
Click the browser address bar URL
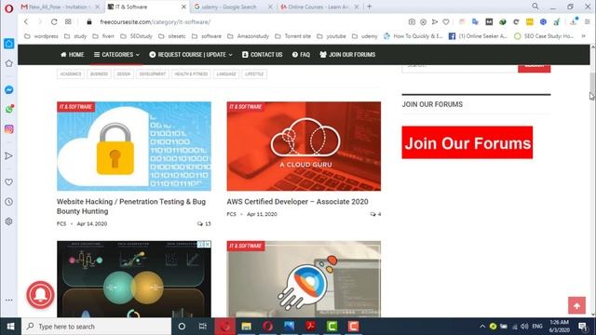[156, 22]
